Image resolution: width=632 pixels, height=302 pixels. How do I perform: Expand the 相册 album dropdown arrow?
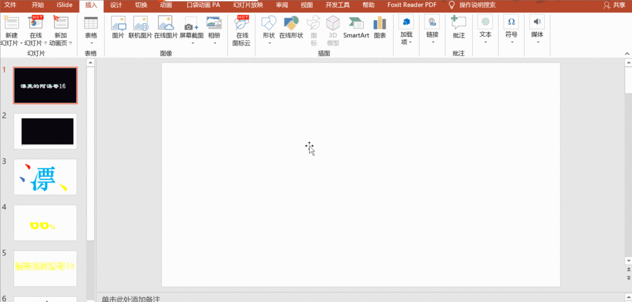[214, 43]
